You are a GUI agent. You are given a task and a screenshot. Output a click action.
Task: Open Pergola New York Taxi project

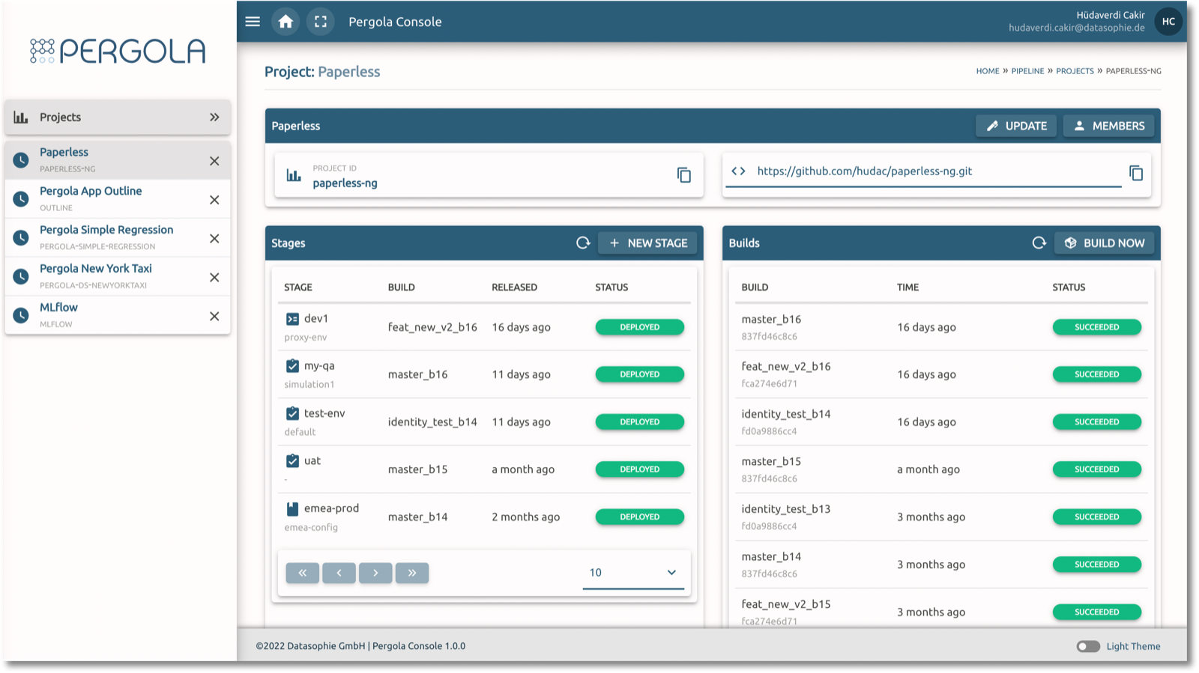(x=95, y=269)
